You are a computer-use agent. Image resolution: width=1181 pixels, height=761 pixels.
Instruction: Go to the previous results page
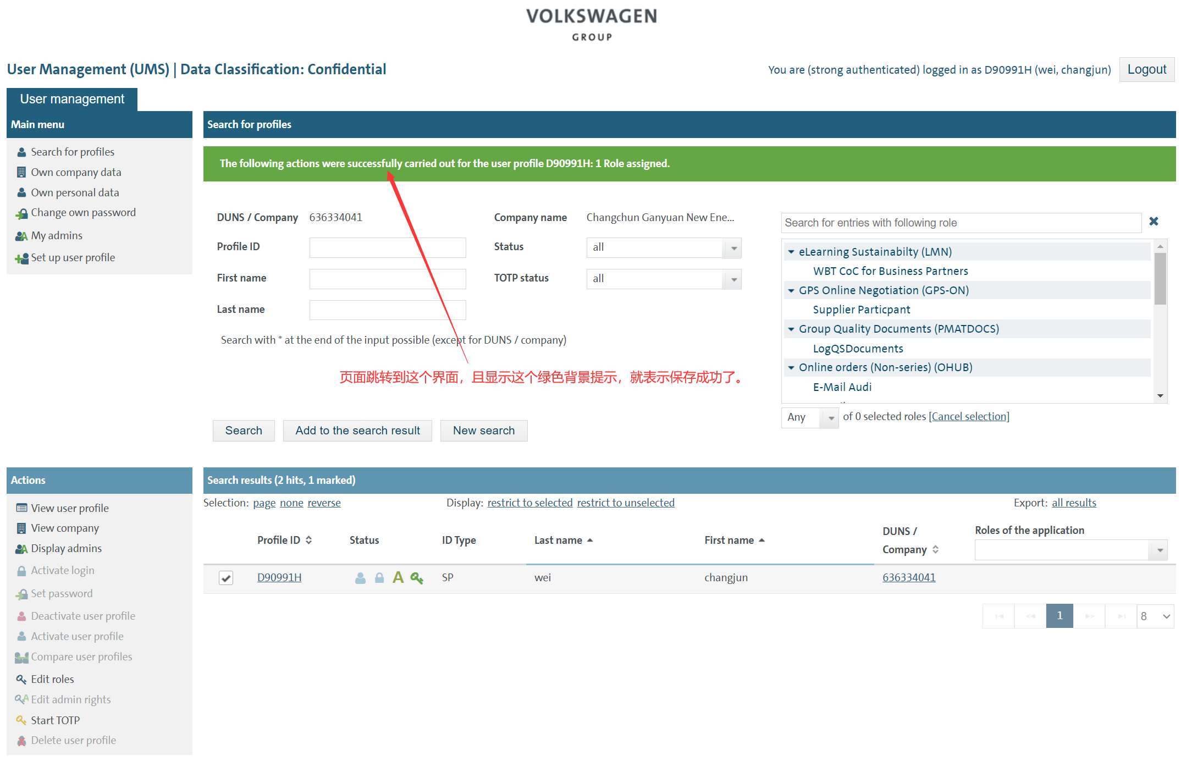pos(1030,616)
